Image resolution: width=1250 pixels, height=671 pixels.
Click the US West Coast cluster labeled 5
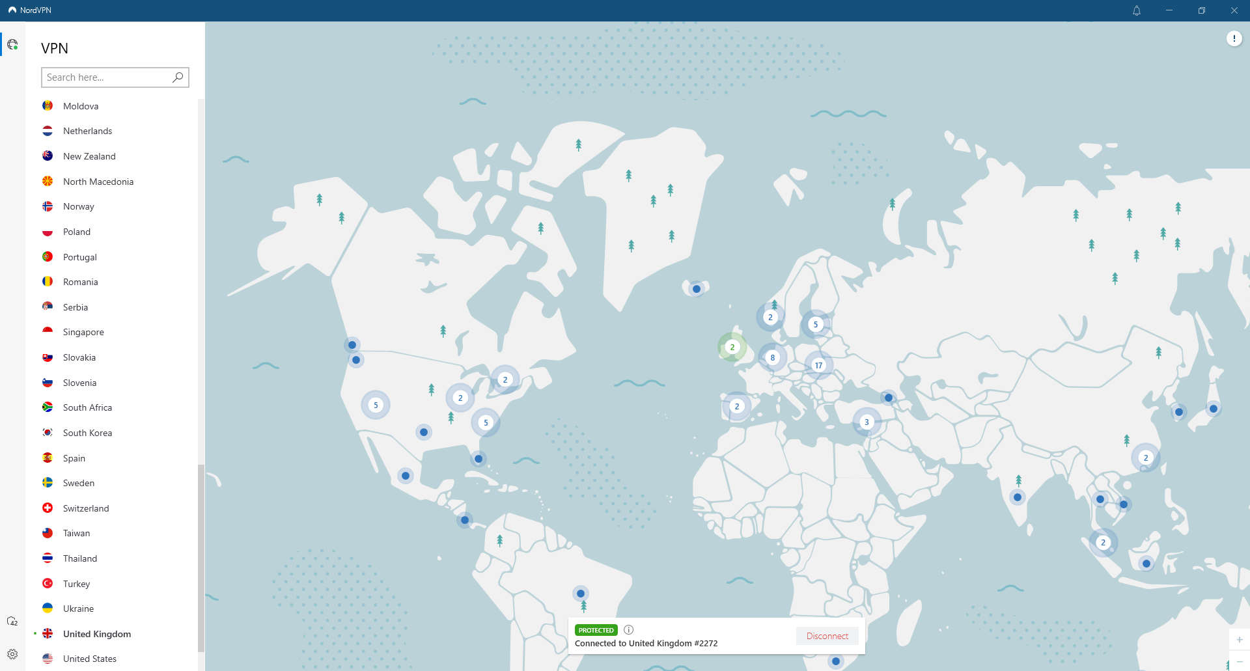tap(376, 405)
